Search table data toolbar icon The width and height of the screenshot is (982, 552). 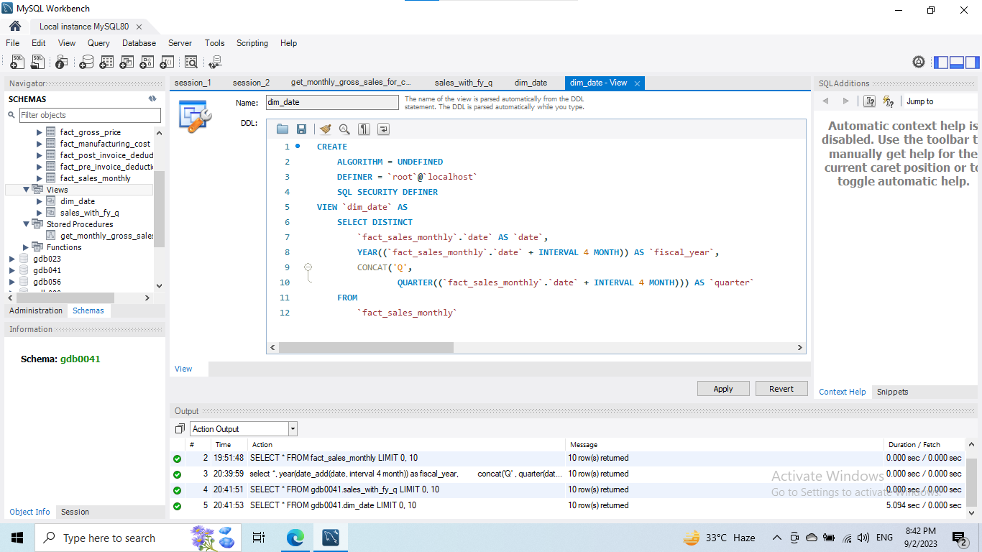point(191,63)
